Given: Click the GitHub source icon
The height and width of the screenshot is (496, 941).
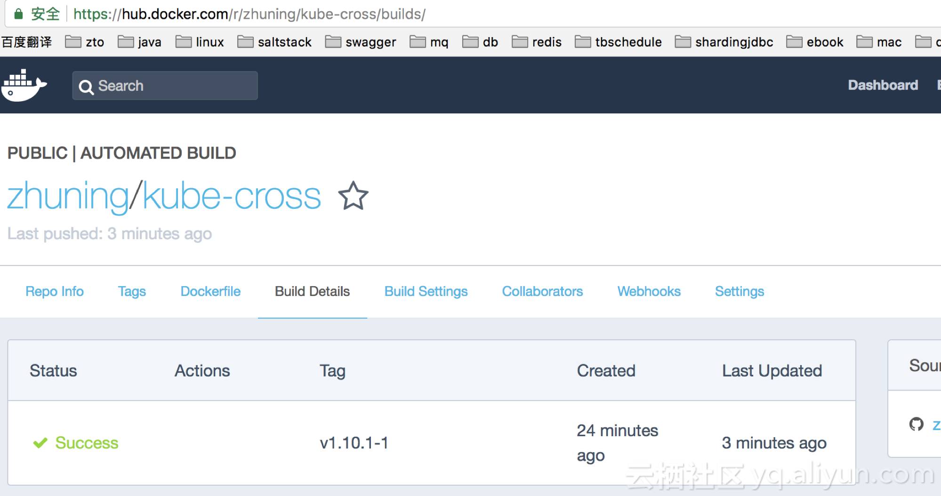Looking at the screenshot, I should click(x=916, y=424).
